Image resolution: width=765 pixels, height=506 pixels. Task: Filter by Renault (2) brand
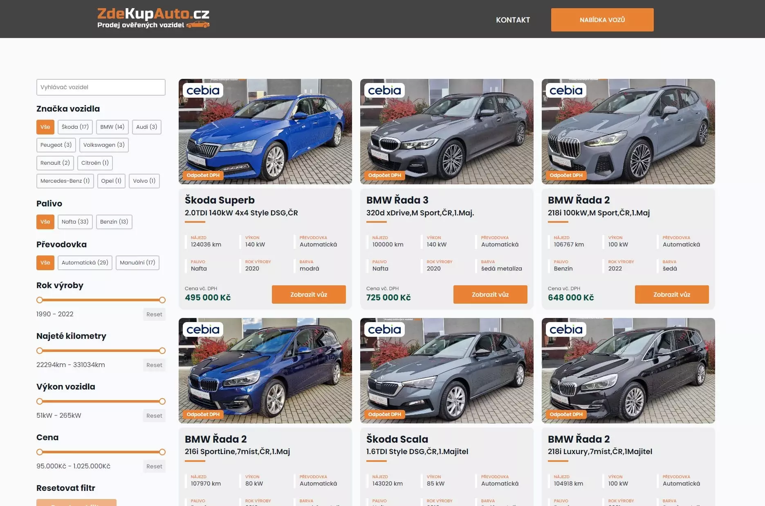55,163
